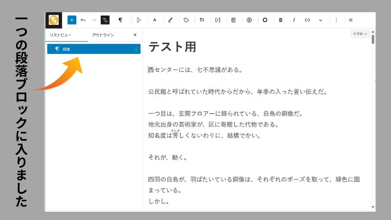The image size is (391, 220).
Task: Click the circled dollar icon
Action: point(249,20)
